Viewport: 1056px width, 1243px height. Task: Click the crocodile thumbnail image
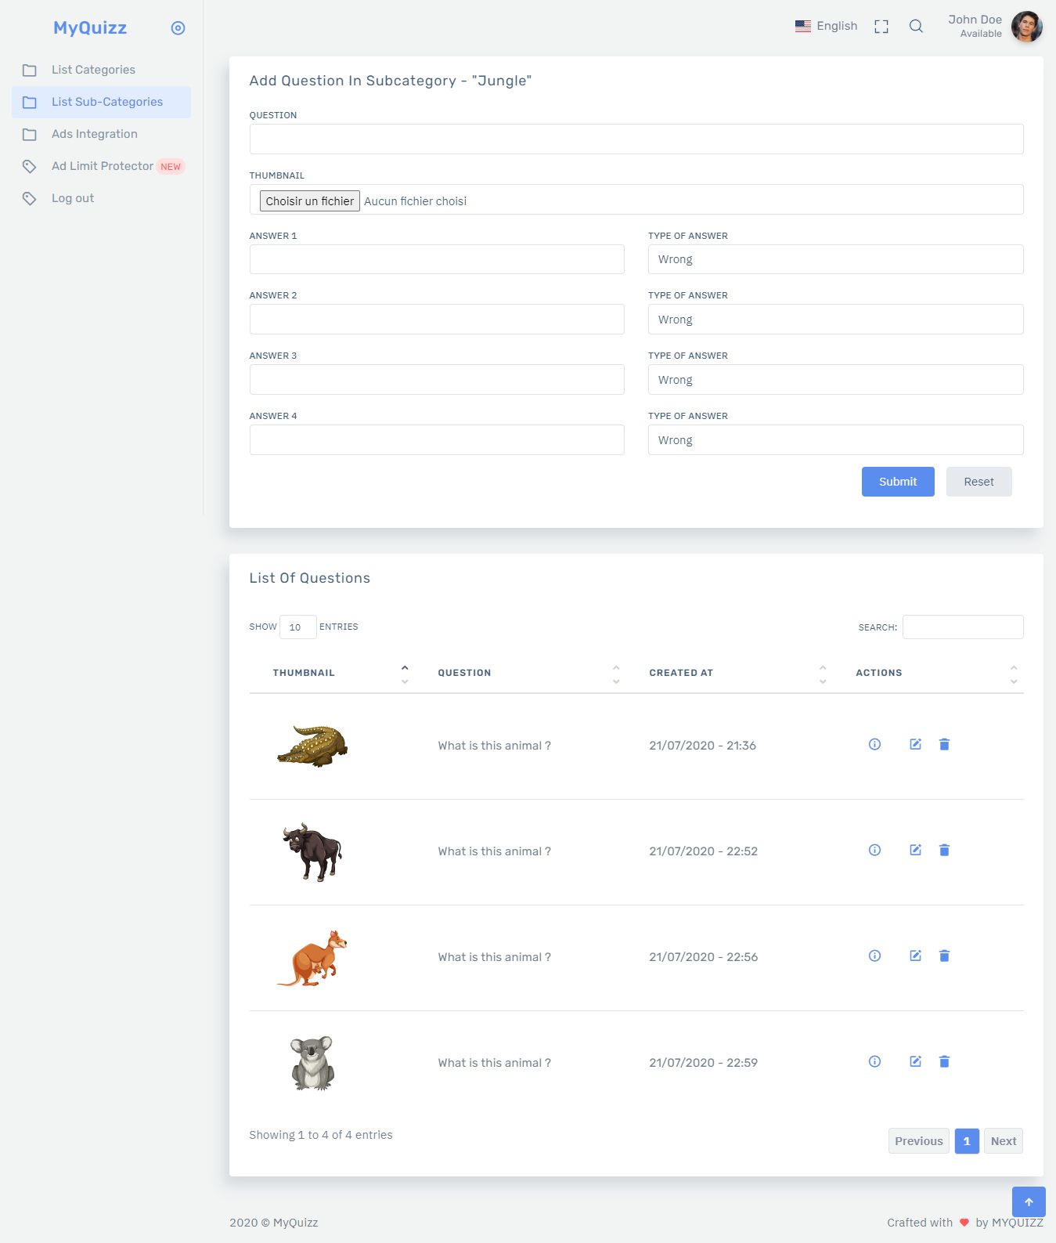click(x=312, y=746)
